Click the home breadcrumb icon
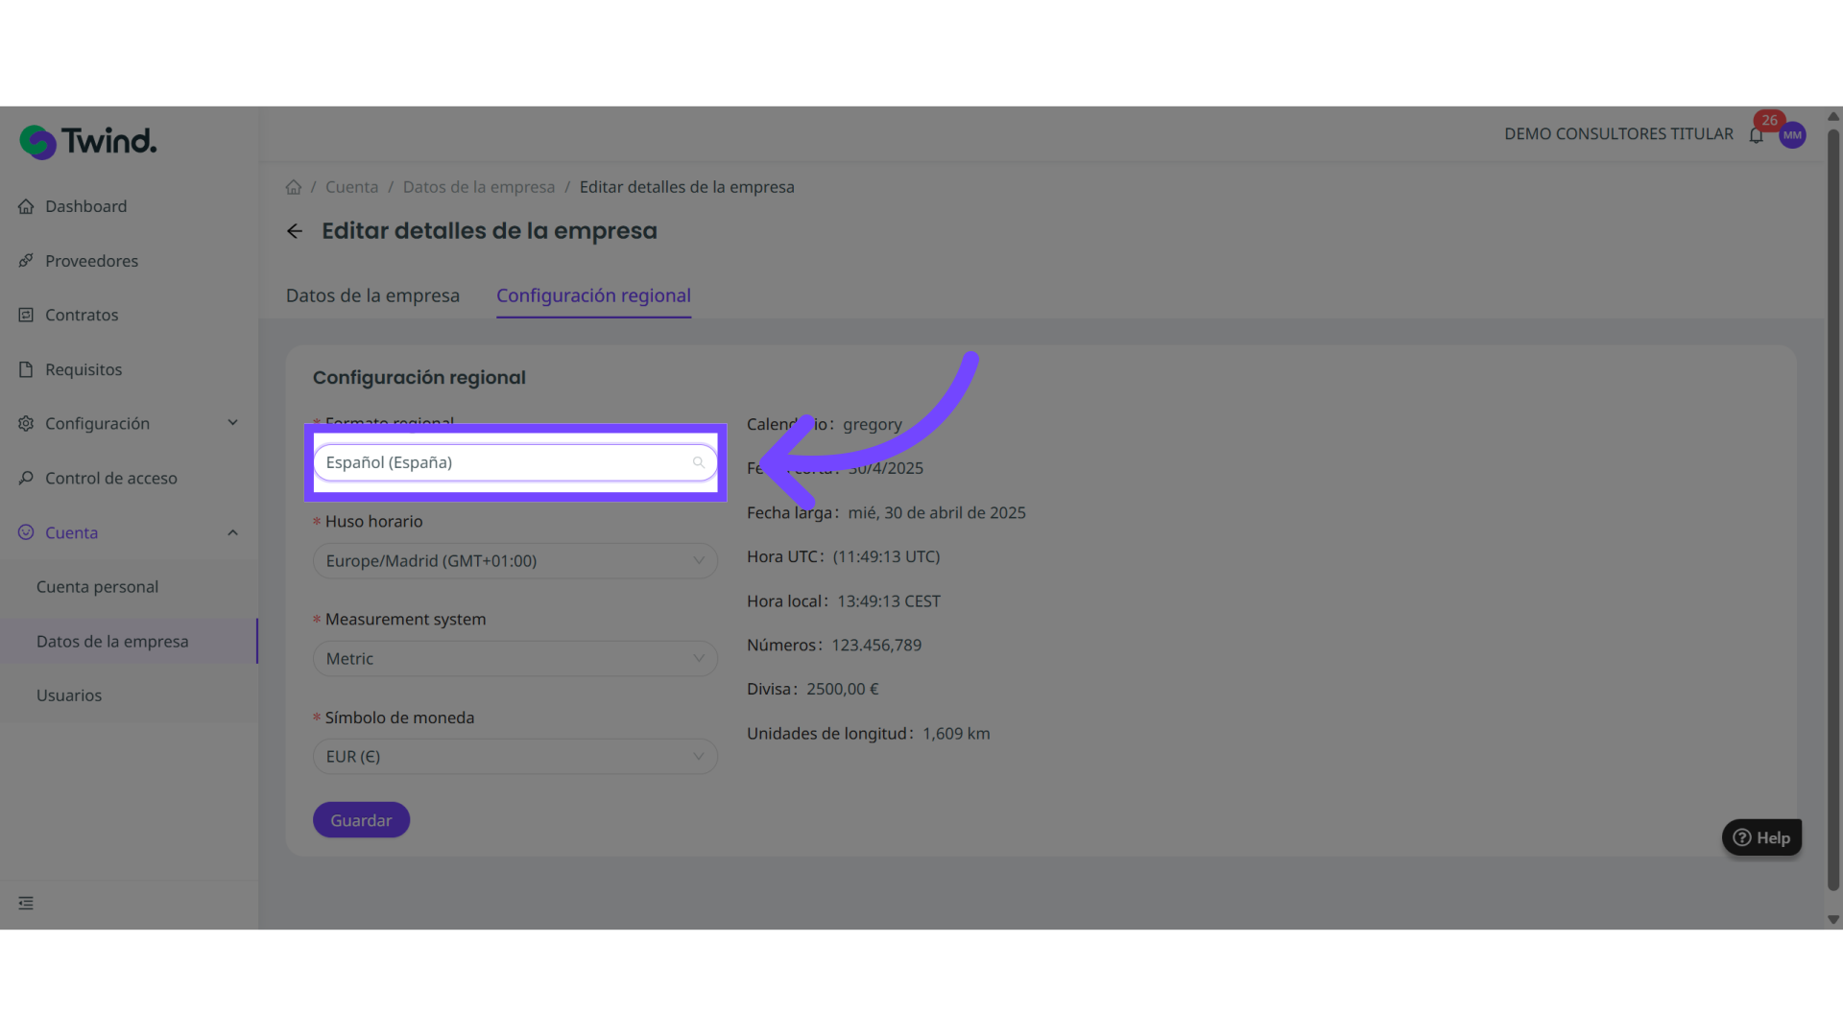This screenshot has width=1843, height=1036. click(294, 187)
